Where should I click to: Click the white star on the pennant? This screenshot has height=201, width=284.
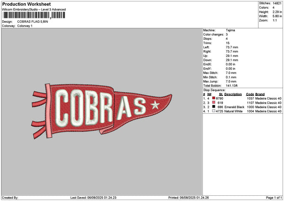click(x=155, y=105)
